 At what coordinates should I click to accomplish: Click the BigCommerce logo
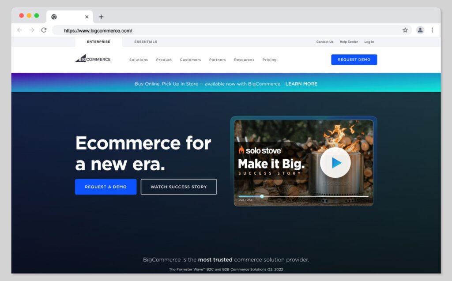coord(93,59)
